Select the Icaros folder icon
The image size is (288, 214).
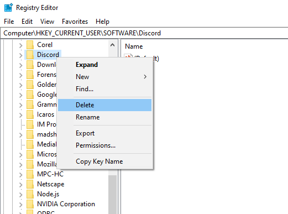tap(30, 114)
